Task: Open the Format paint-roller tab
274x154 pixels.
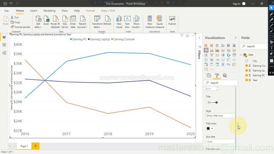Action: [x=217, y=76]
